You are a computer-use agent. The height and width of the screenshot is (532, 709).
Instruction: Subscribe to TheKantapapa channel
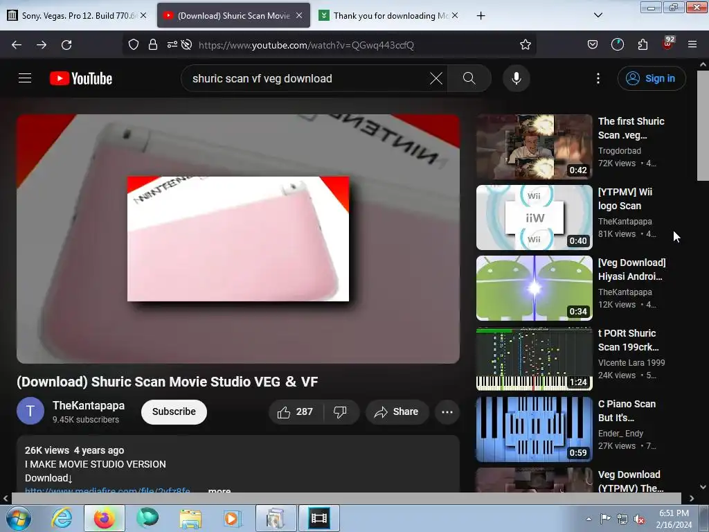click(174, 411)
